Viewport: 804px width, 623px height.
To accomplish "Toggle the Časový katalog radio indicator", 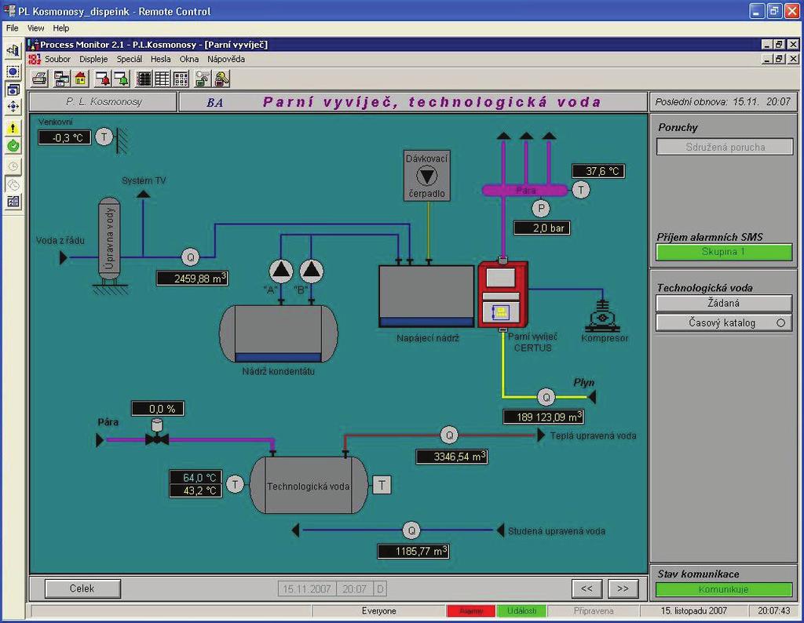I will tap(780, 322).
